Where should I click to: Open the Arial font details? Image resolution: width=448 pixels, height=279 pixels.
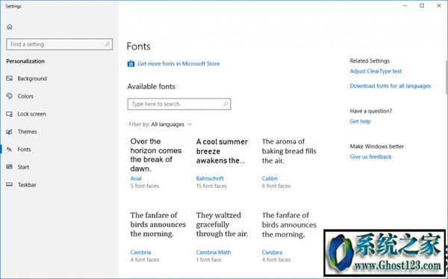tap(136, 178)
